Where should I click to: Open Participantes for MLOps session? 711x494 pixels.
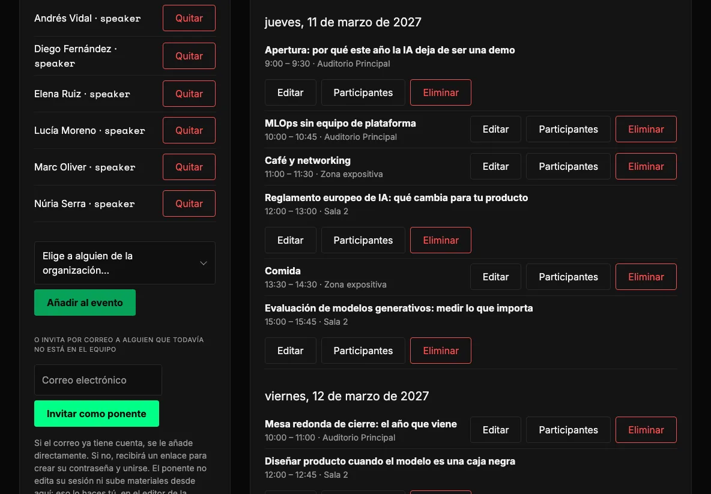pyautogui.click(x=568, y=129)
